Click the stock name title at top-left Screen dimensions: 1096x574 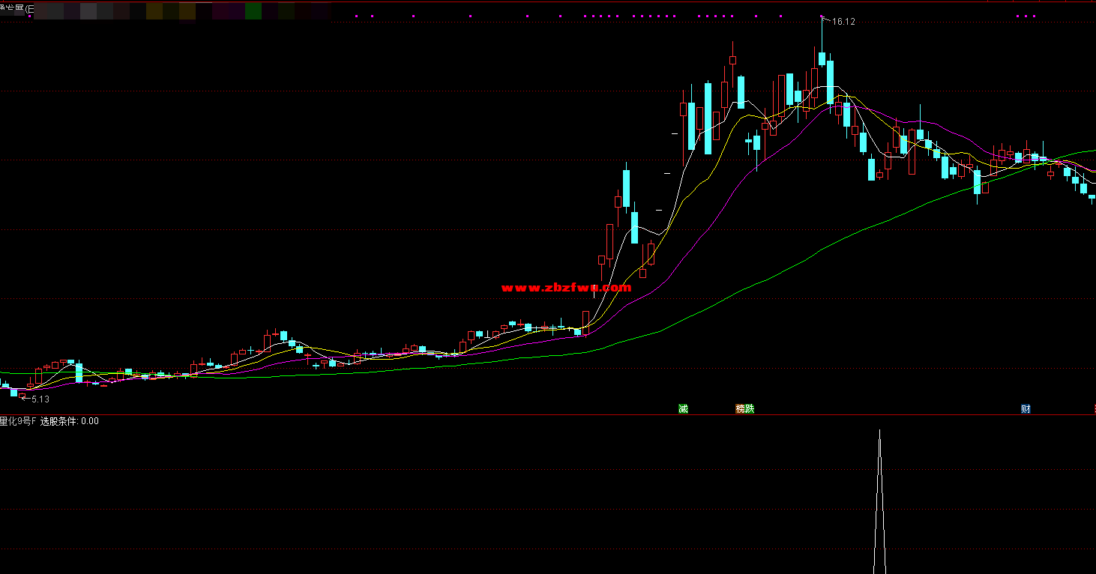tap(13, 9)
